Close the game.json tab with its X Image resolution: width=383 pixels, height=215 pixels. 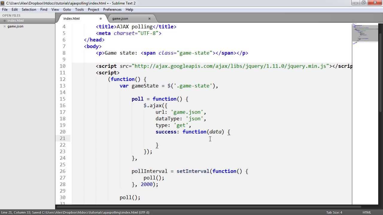(x=149, y=19)
